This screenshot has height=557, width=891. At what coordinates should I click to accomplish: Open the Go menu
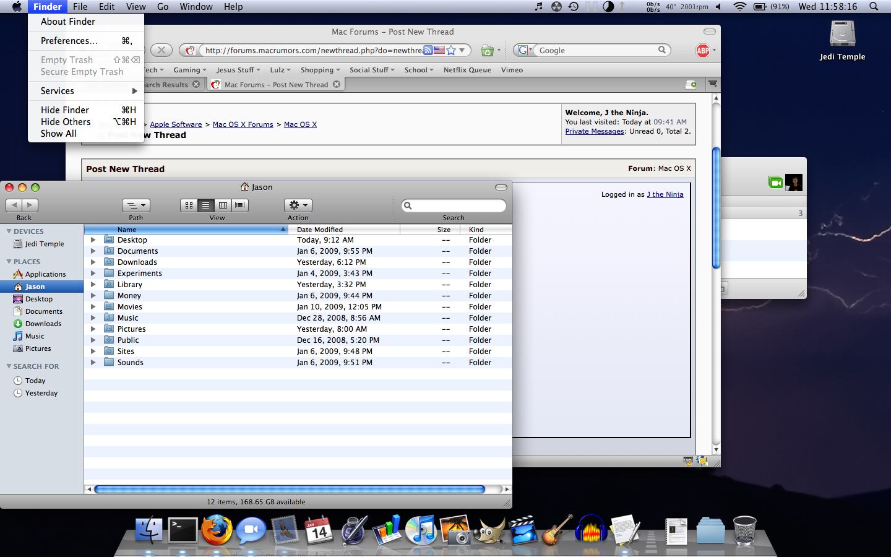(x=163, y=6)
